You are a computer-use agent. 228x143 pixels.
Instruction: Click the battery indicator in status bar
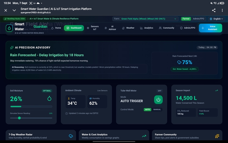point(222,3)
